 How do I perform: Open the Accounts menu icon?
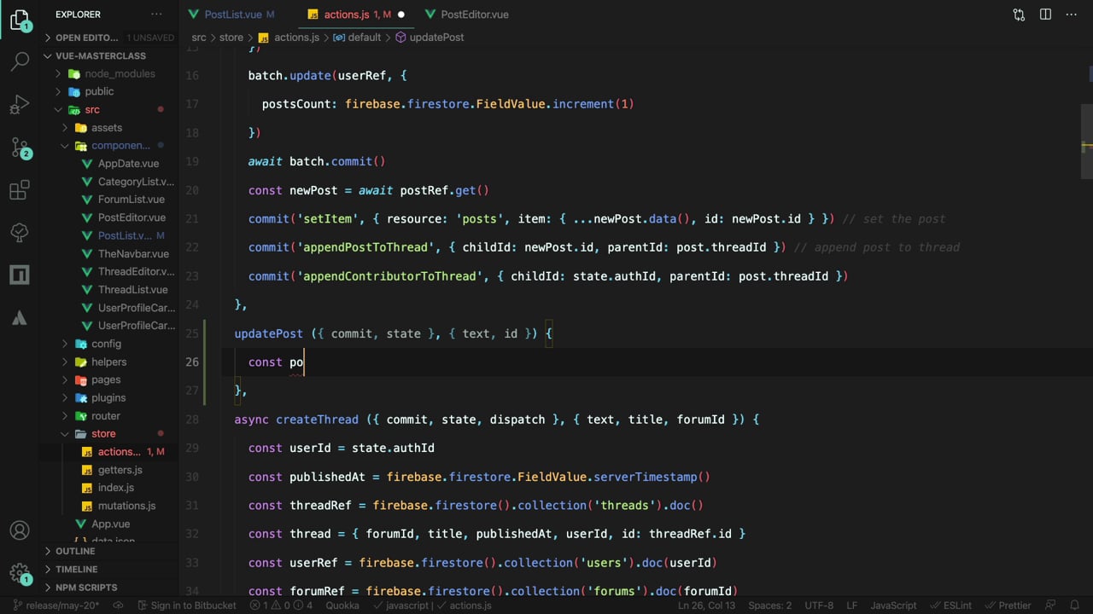20,530
